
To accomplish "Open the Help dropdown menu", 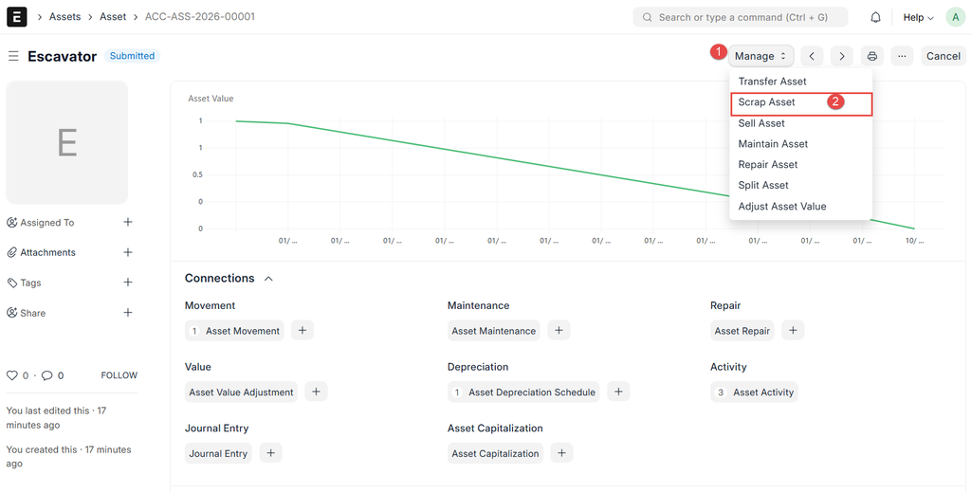I will coord(918,17).
